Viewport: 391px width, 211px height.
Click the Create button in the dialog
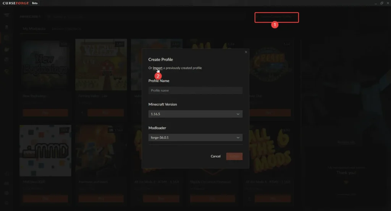tap(234, 156)
